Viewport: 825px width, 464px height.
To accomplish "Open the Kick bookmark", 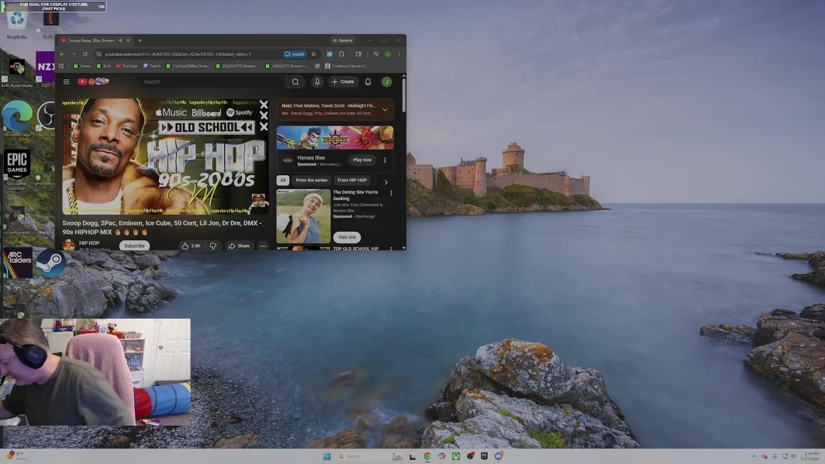I will pos(103,66).
